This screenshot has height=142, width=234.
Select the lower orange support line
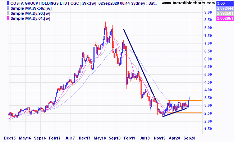click(x=185, y=112)
